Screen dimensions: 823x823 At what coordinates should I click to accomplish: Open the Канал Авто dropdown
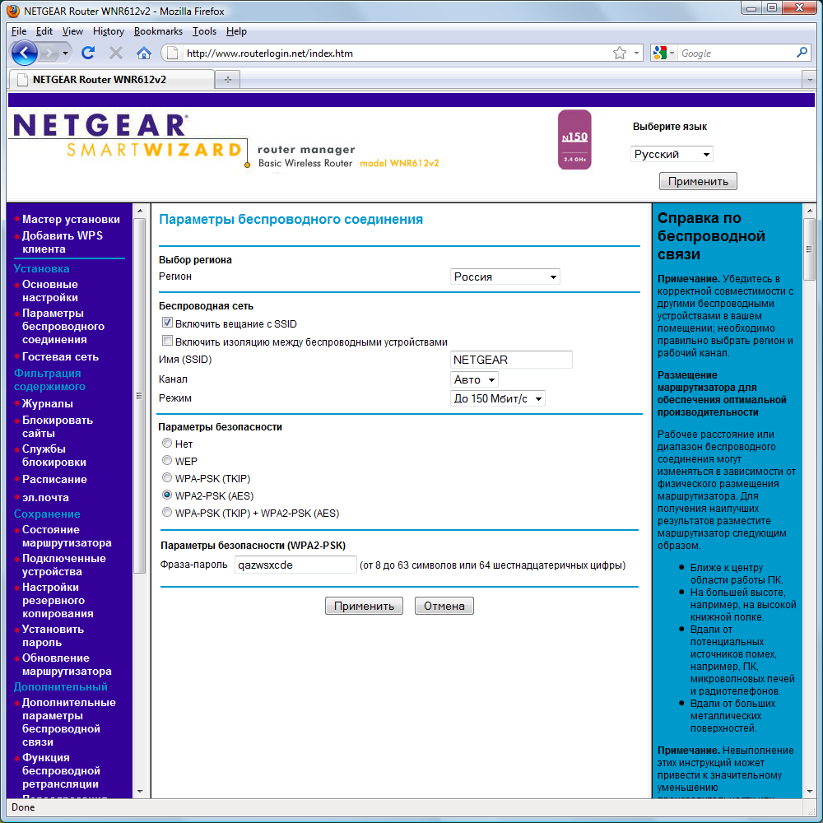click(x=474, y=379)
